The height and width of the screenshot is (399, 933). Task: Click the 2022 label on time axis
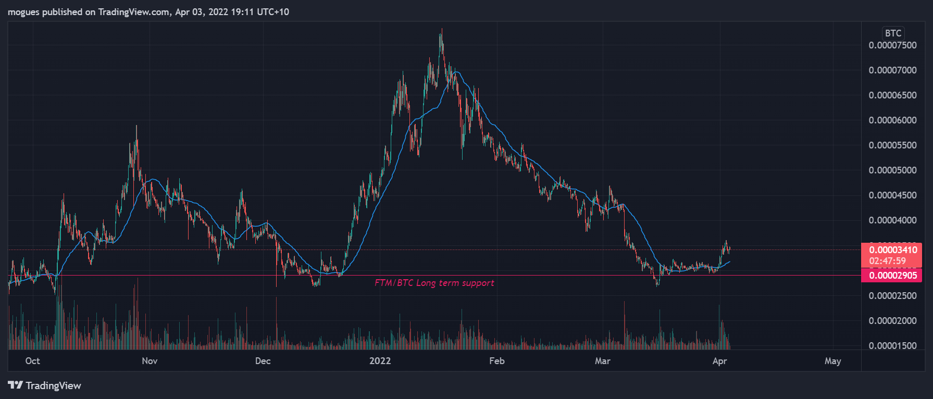coord(380,361)
